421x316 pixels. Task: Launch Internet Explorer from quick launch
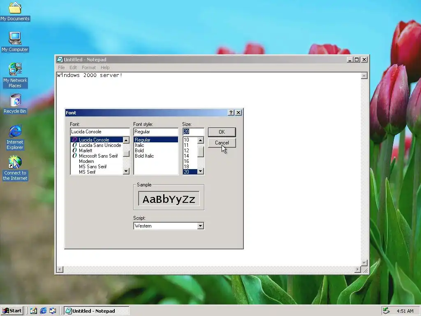[43, 311]
